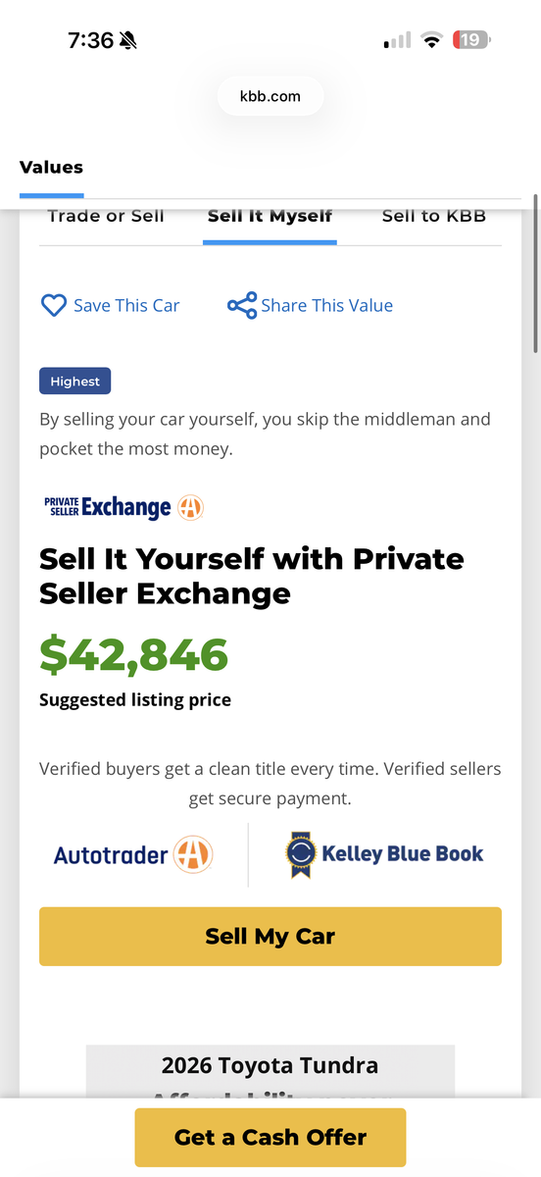Select the Values section tab

coord(51,168)
